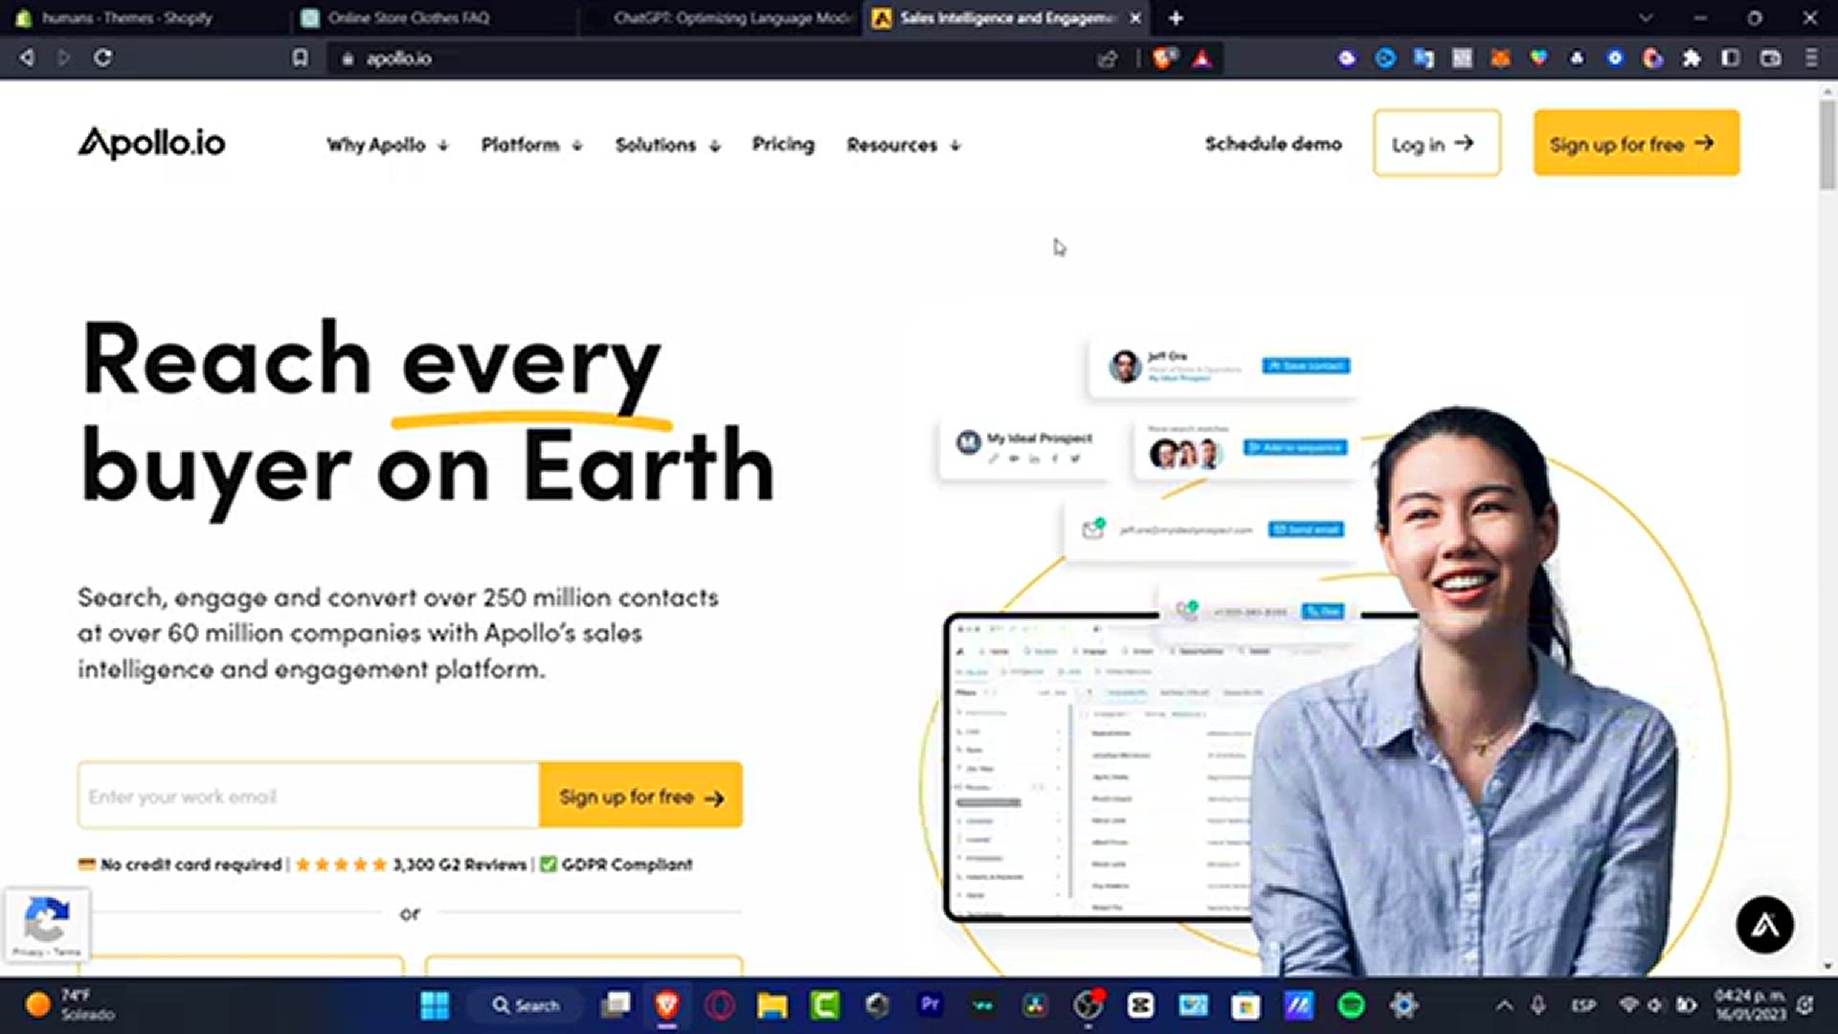Open Brave wallet icon in toolbar

coord(1771,58)
